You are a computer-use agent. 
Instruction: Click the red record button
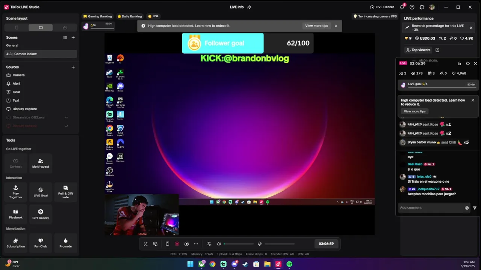click(x=177, y=244)
